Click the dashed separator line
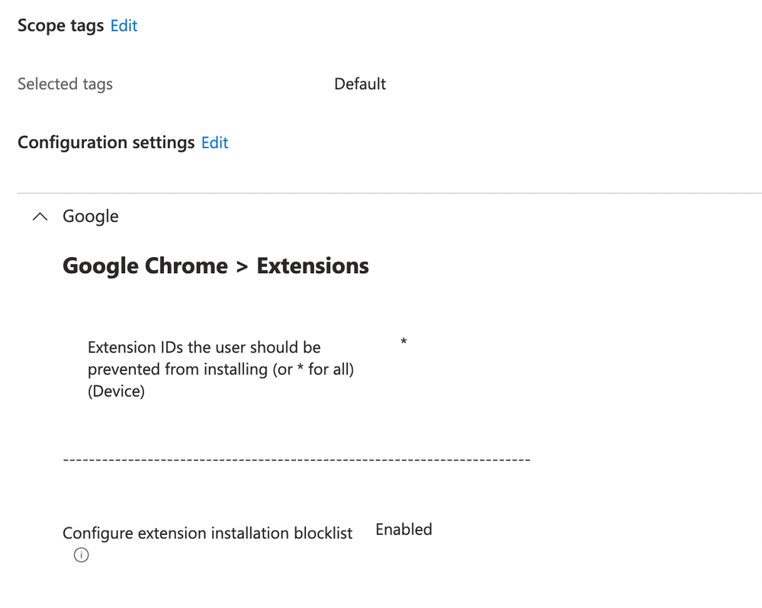The height and width of the screenshot is (608, 762). coord(296,460)
